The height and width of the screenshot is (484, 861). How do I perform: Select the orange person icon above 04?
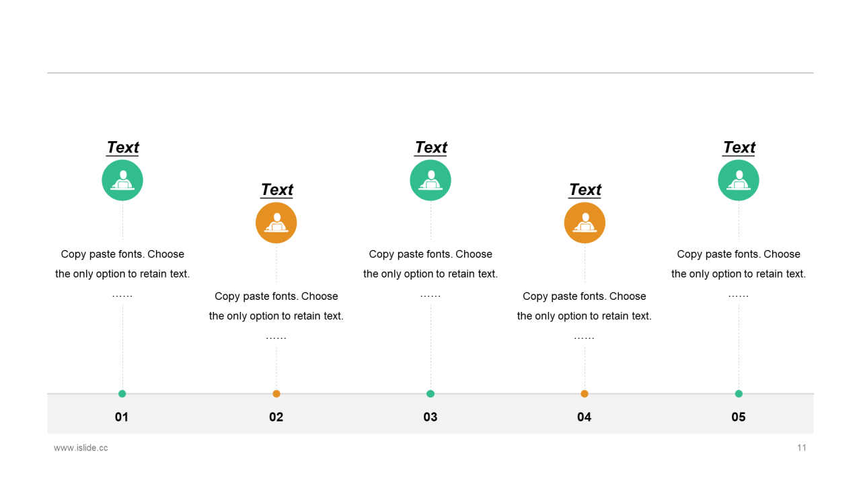point(585,223)
